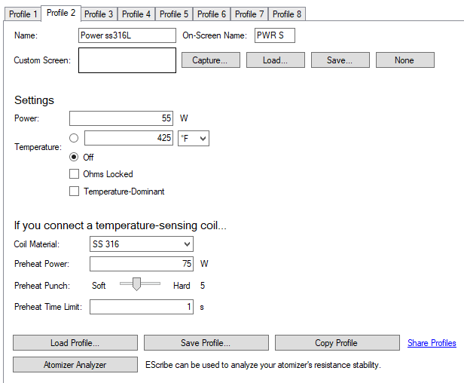464x383 pixels.
Task: Expand the Coil Material dropdown
Action: point(141,244)
